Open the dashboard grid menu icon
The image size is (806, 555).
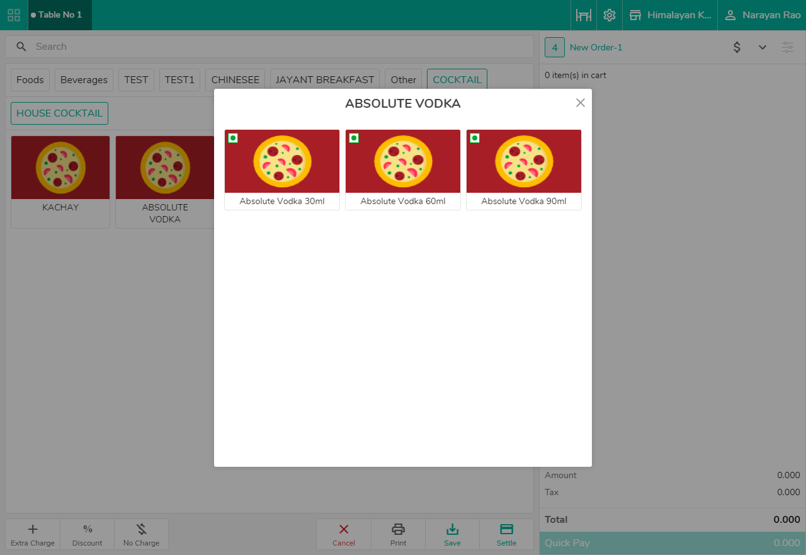tap(14, 15)
